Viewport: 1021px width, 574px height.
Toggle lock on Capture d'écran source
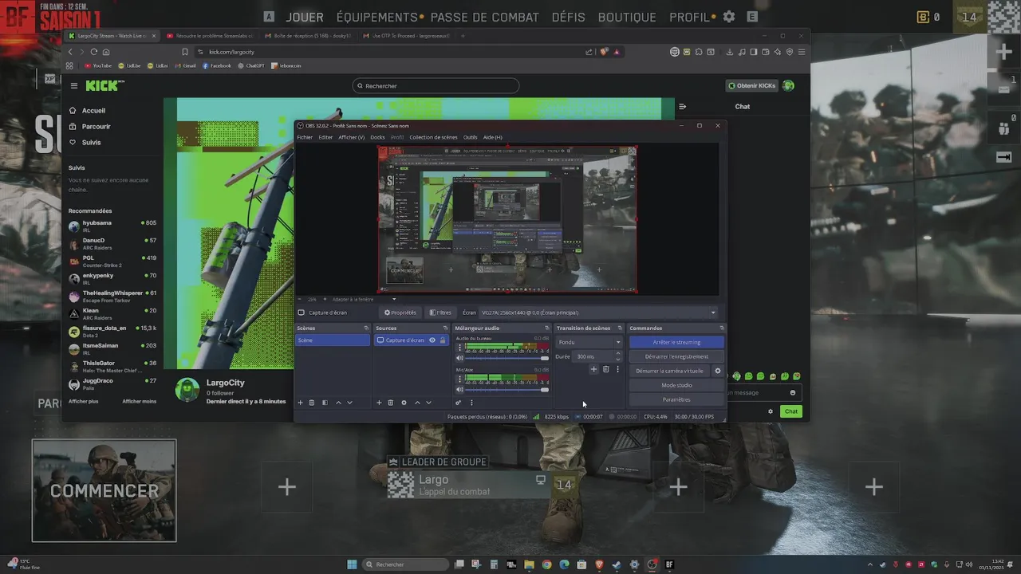coord(443,340)
